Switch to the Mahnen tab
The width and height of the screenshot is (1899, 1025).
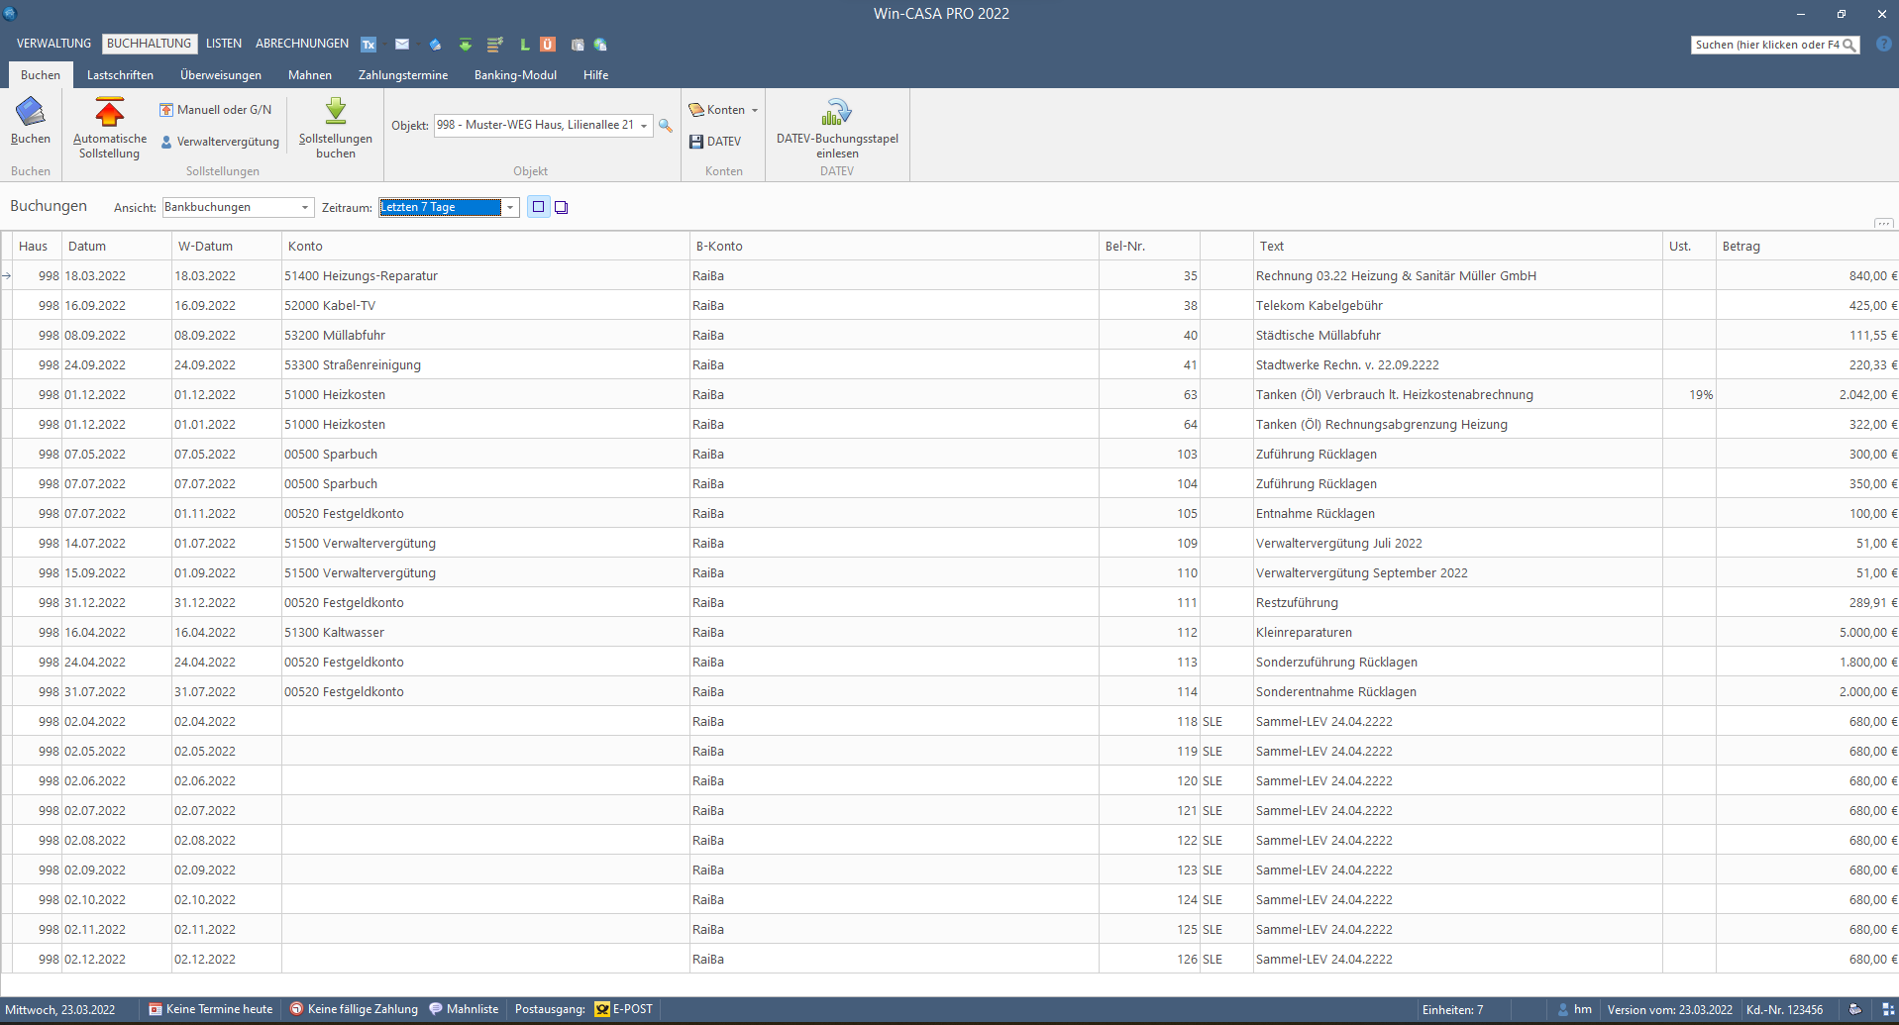[310, 75]
